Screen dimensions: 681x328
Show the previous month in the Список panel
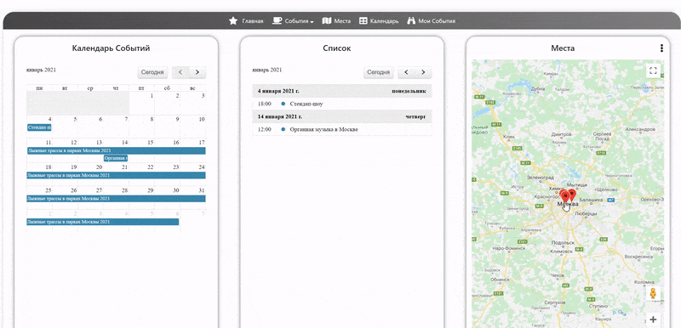pos(407,72)
